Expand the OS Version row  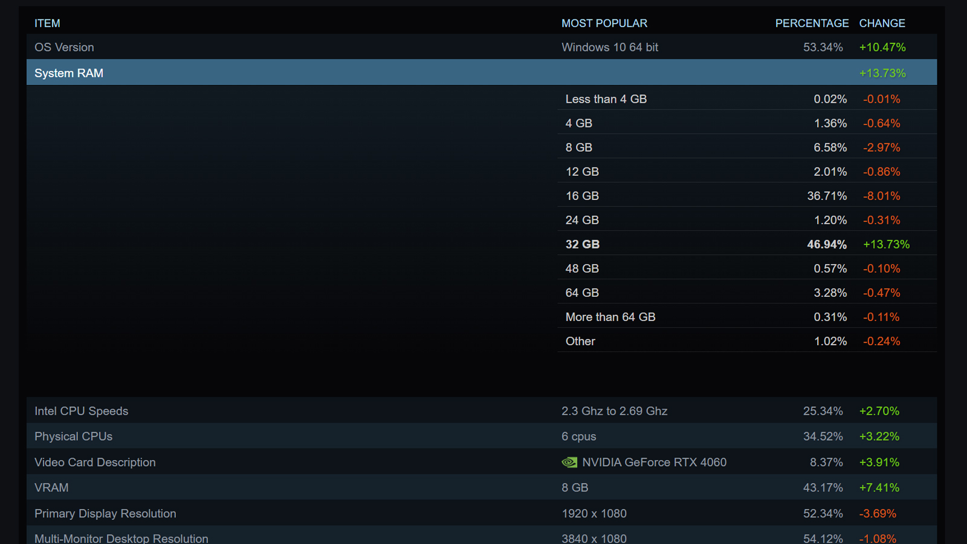click(482, 47)
